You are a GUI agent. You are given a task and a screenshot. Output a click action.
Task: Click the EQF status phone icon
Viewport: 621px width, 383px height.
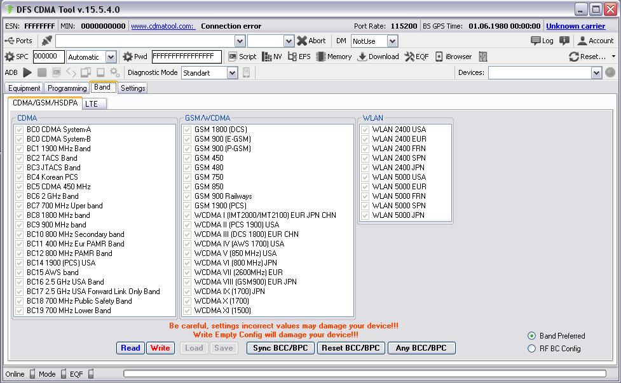point(91,374)
